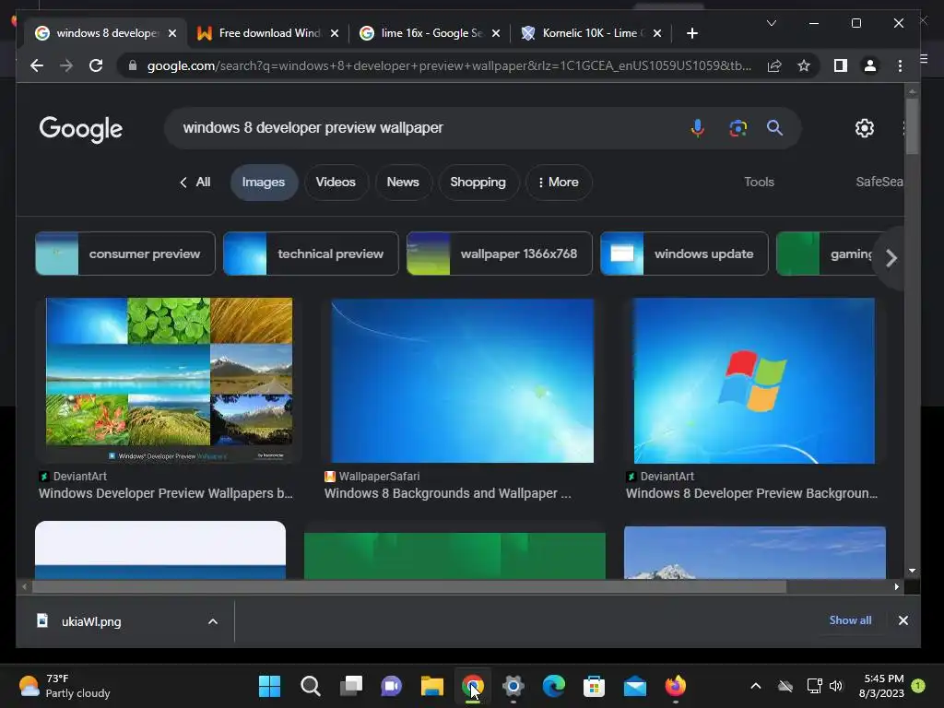Show all downloads
The height and width of the screenshot is (708, 944).
(x=850, y=620)
